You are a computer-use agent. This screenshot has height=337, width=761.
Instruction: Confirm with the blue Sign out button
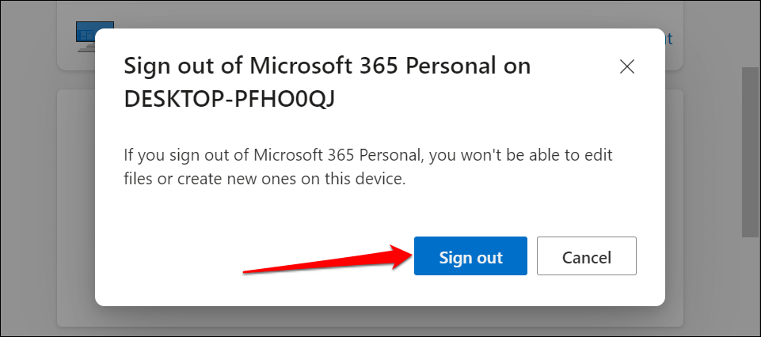tap(470, 256)
